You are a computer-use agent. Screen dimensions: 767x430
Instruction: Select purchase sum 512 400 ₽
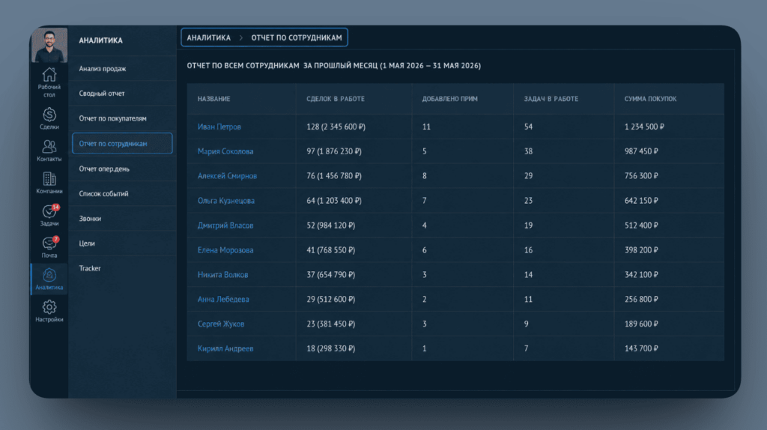point(641,225)
